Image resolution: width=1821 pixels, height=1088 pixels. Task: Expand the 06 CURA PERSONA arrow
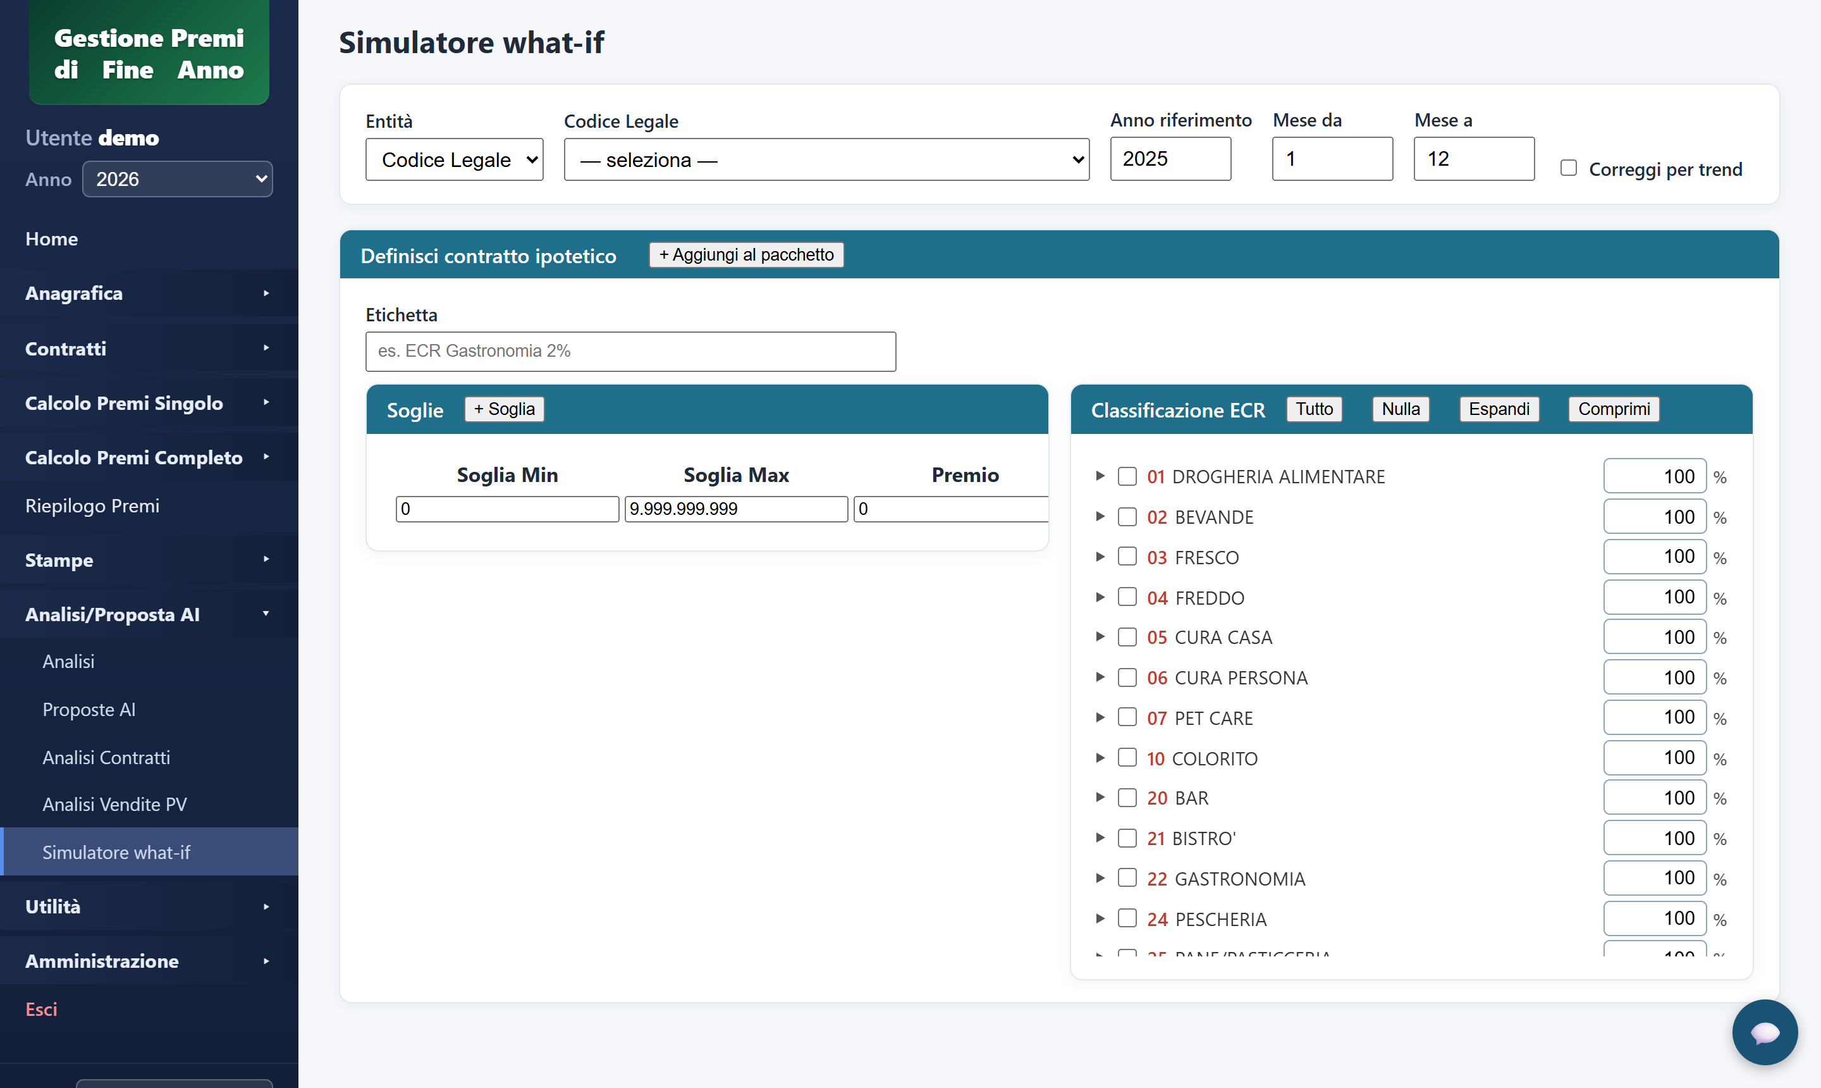tap(1099, 677)
